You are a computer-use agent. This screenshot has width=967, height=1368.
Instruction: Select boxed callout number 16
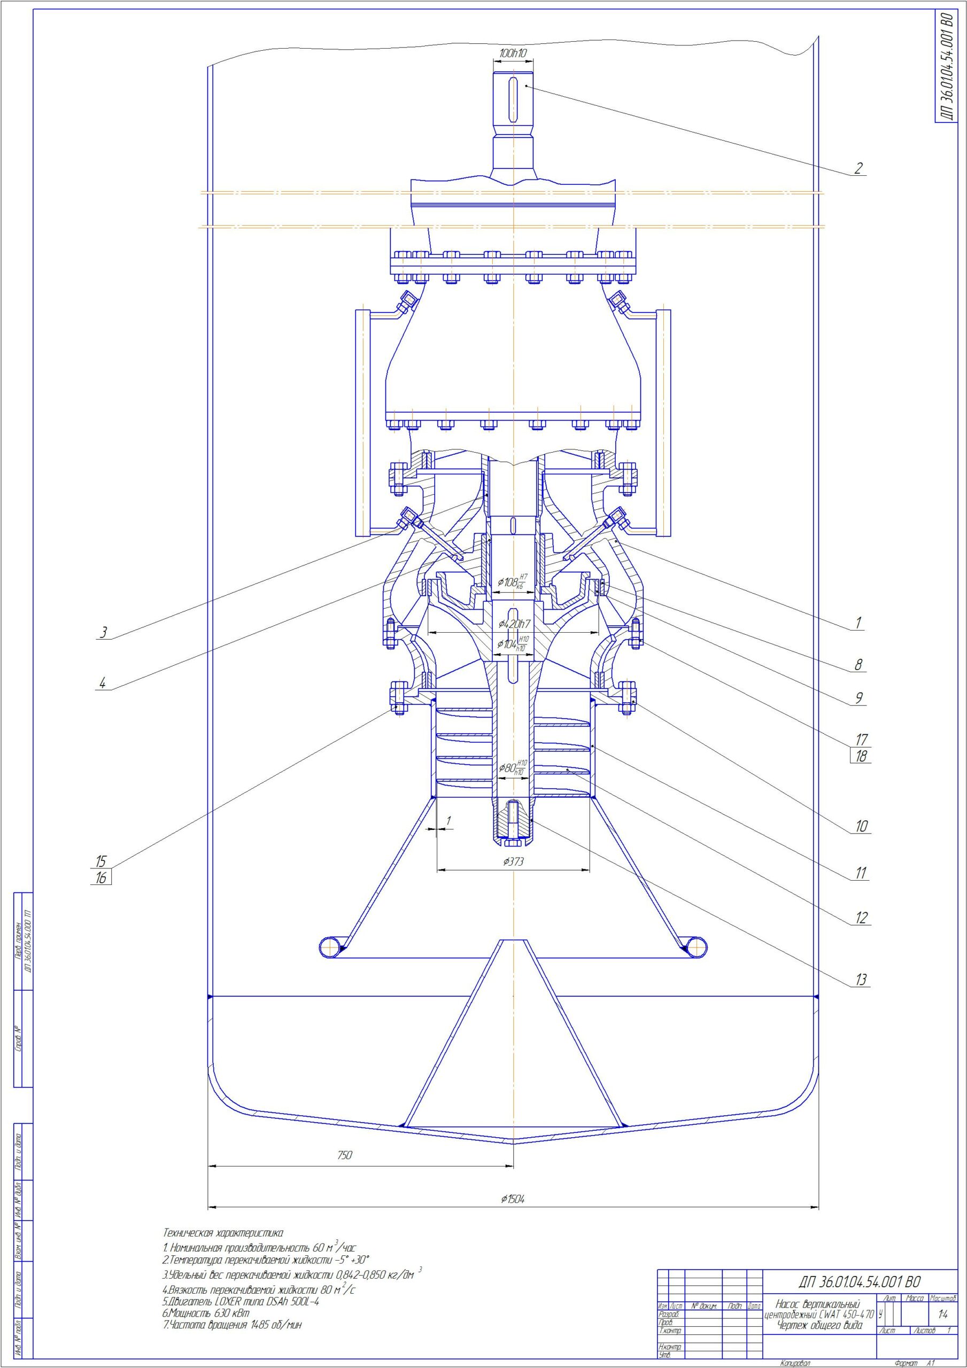(x=100, y=877)
